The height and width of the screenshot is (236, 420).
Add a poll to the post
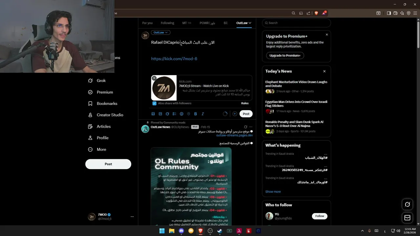(x=174, y=114)
